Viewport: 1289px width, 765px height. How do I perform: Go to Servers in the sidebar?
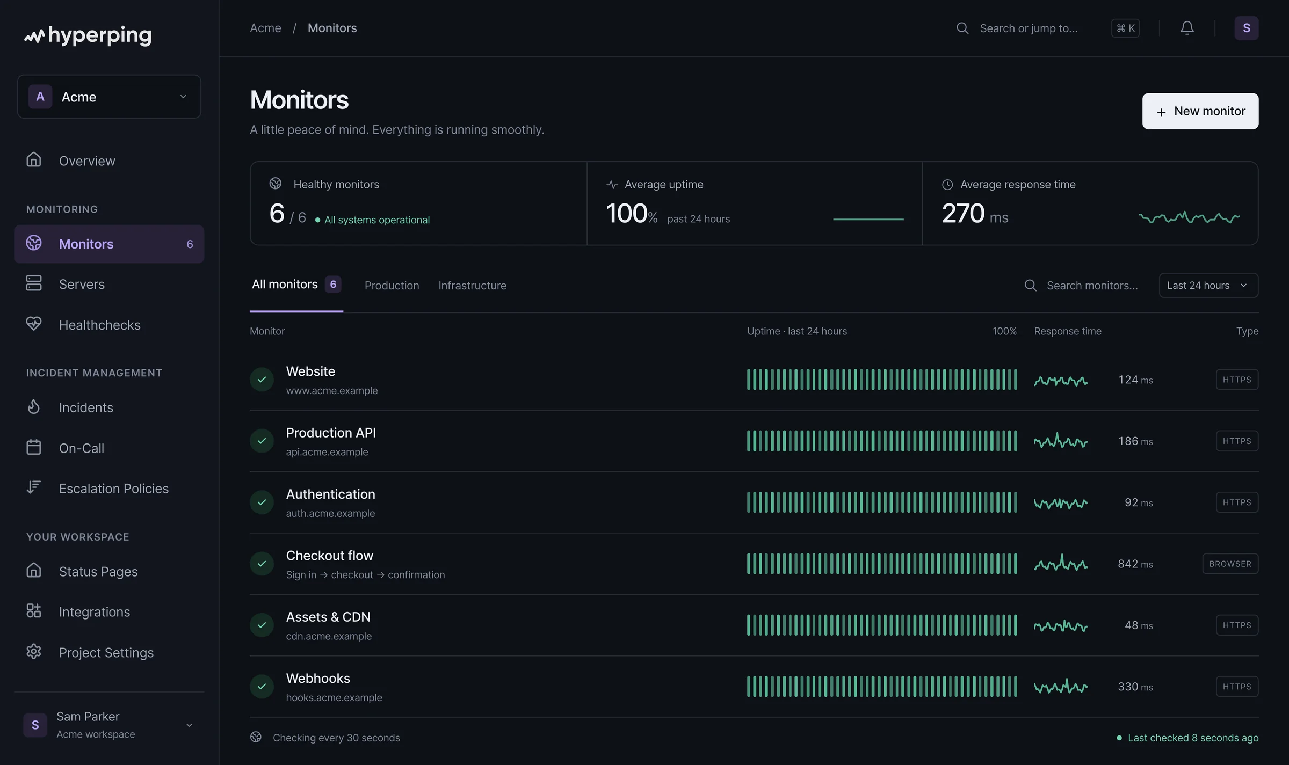pos(109,284)
